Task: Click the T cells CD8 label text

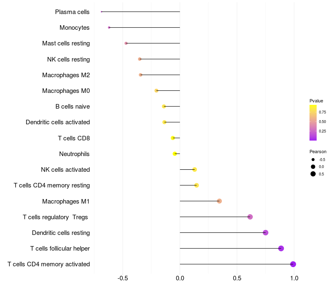Action: coord(74,138)
